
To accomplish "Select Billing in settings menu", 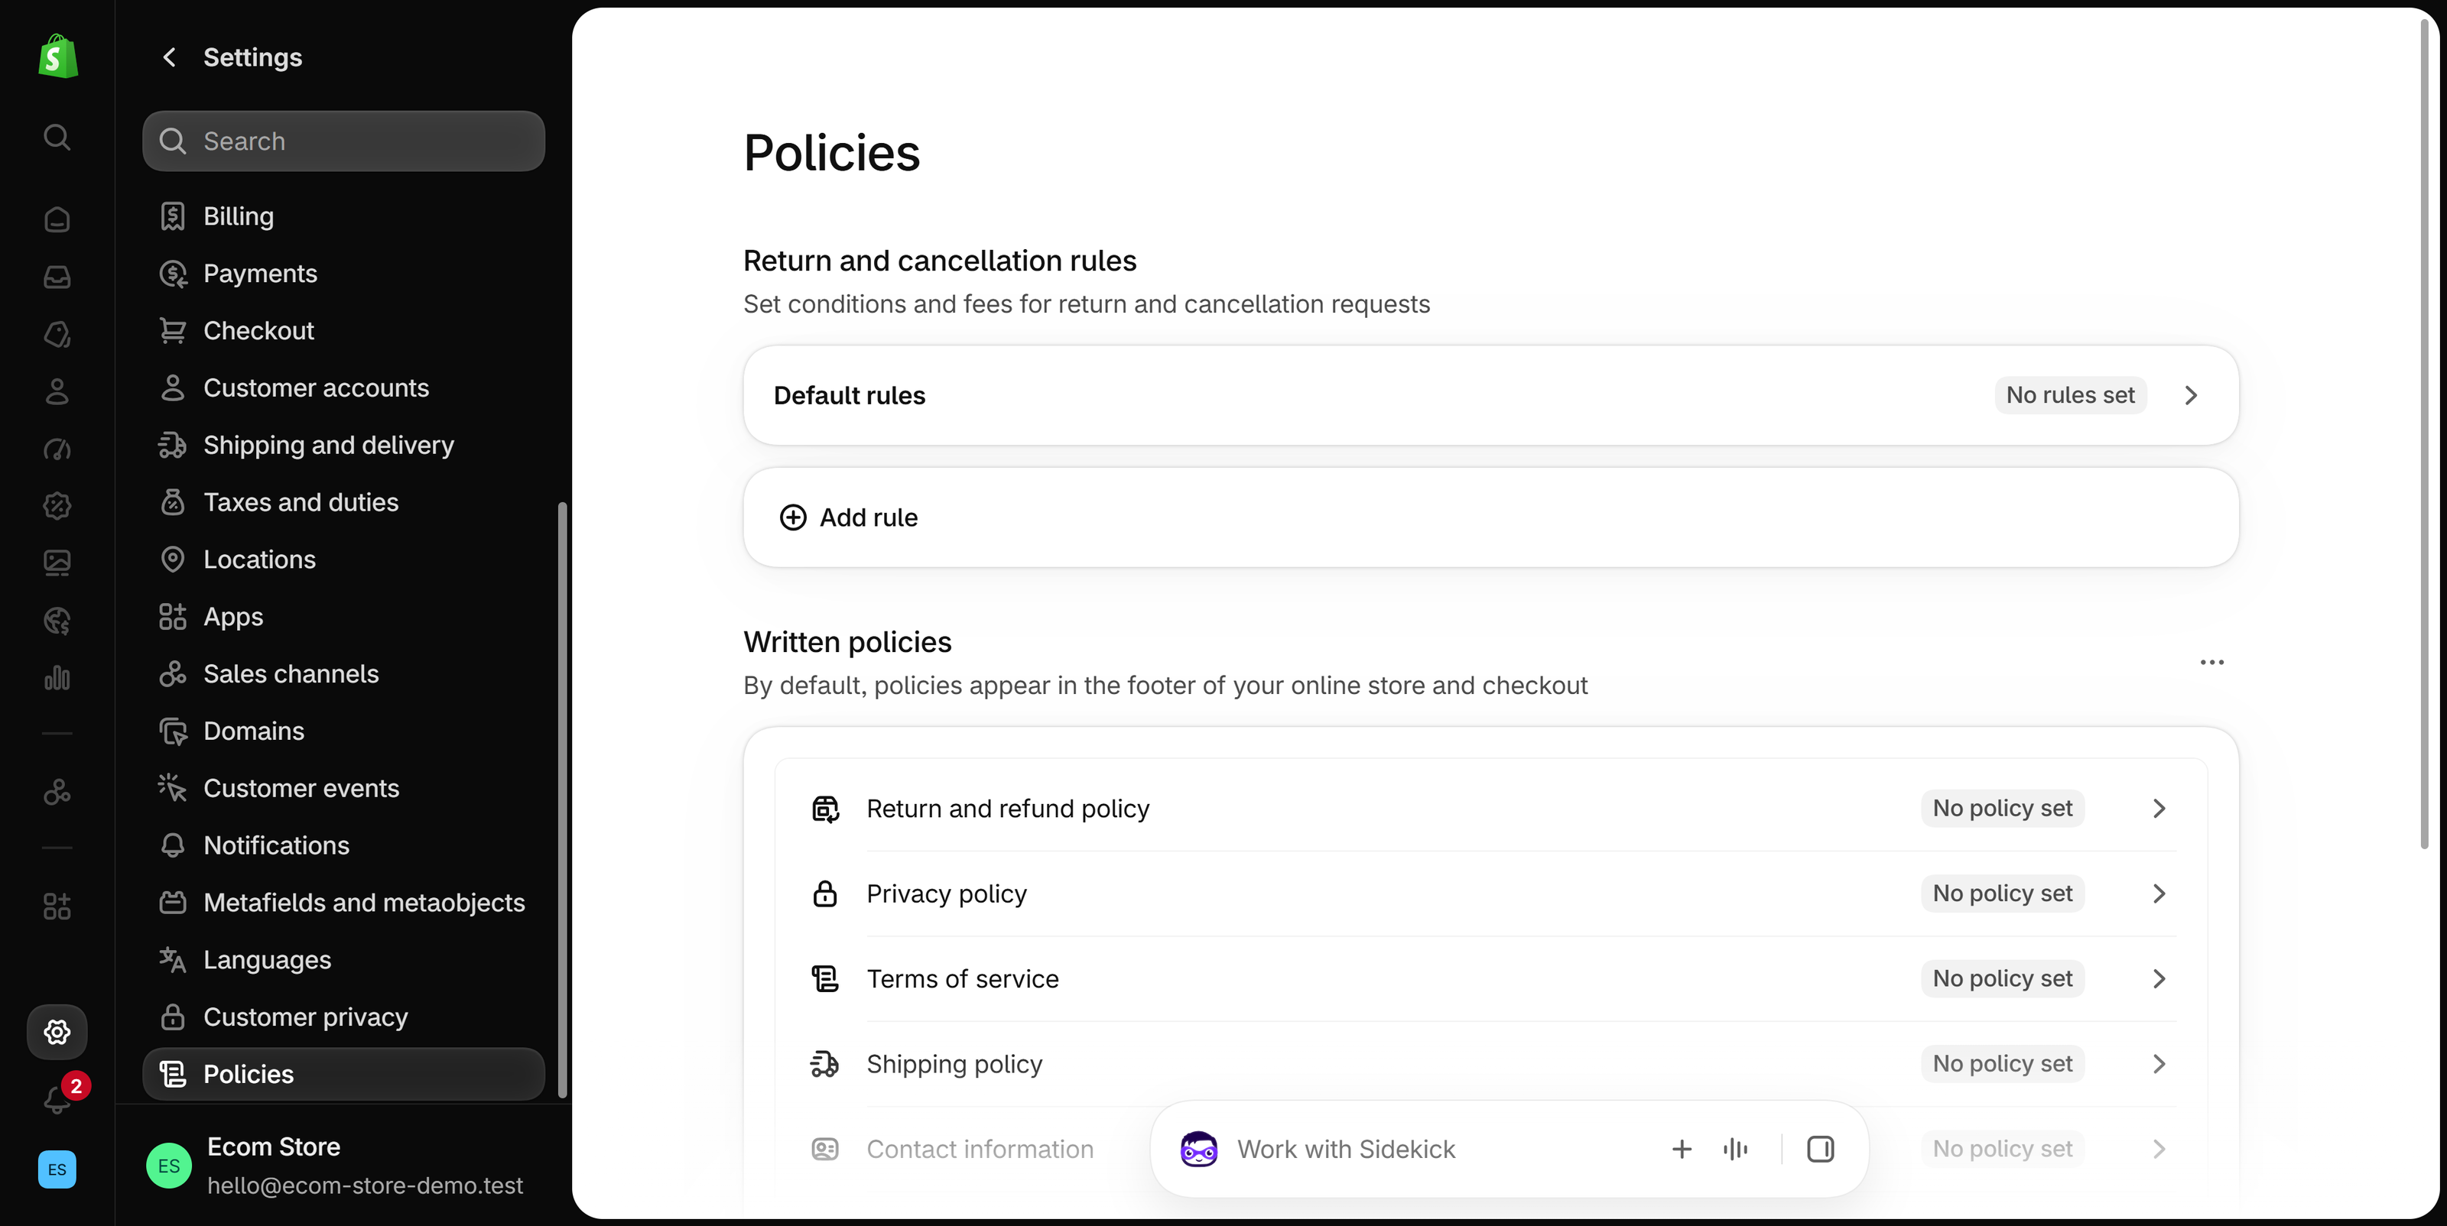I will click(x=344, y=216).
